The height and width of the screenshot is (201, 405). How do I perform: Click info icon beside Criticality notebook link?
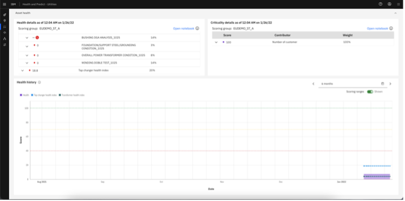[391, 28]
